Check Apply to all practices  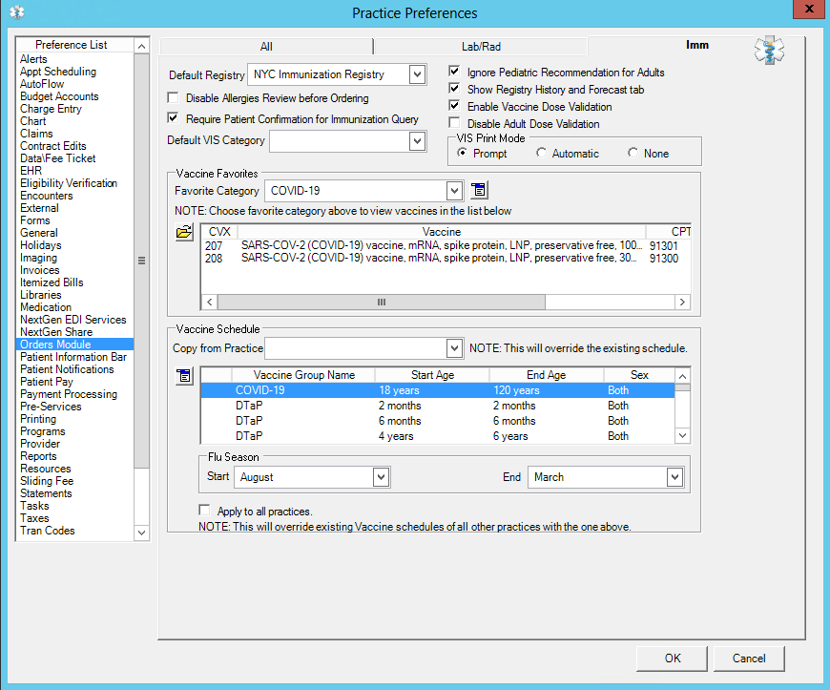tap(204, 510)
